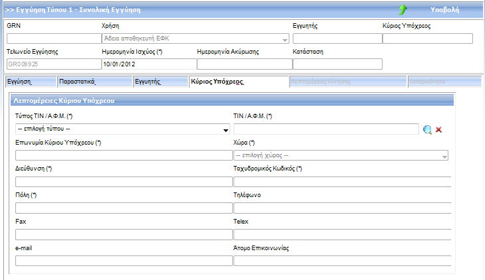Image resolution: width=485 pixels, height=280 pixels.
Task: Switch to the Εγγύηση tab
Action: (31, 82)
